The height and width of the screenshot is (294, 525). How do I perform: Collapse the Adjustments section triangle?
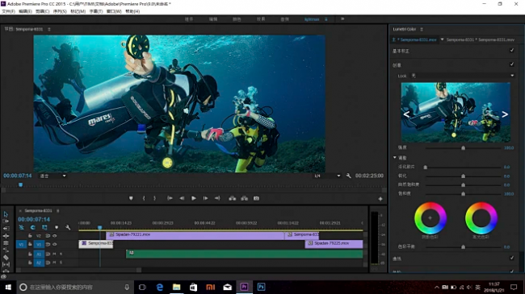(x=395, y=157)
